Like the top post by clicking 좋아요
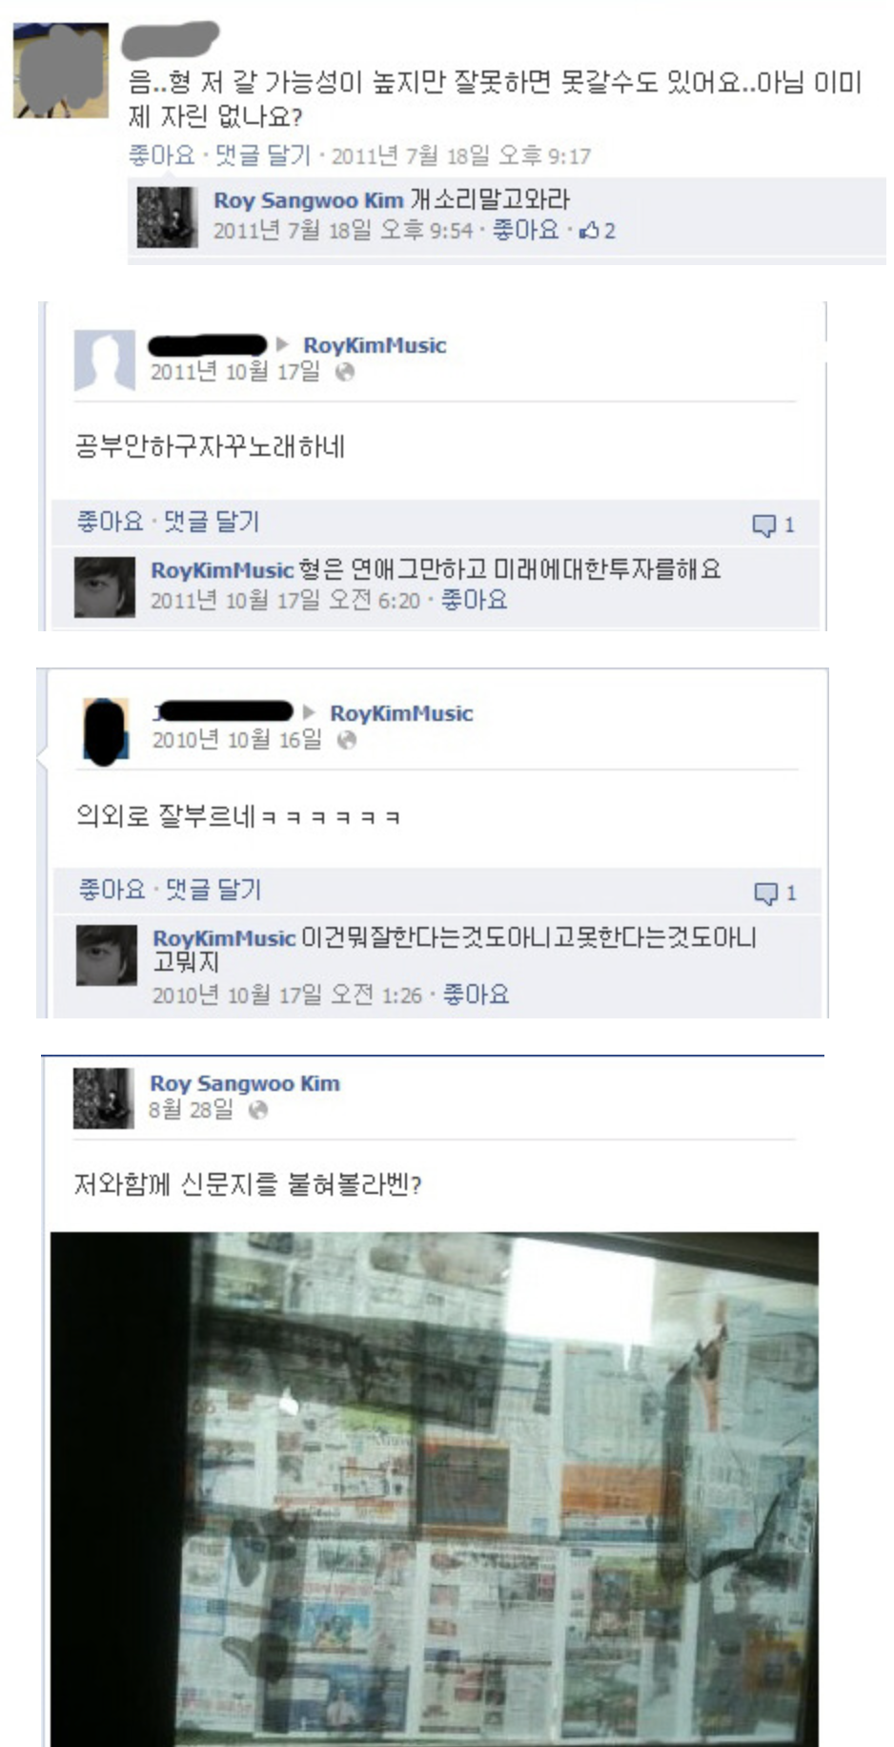The image size is (894, 1747). [x=161, y=154]
